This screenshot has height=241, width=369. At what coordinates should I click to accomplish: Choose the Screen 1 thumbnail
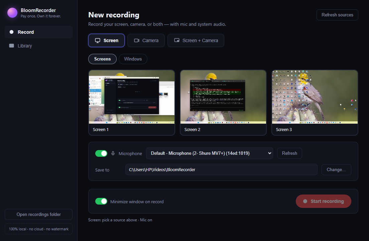(x=132, y=102)
